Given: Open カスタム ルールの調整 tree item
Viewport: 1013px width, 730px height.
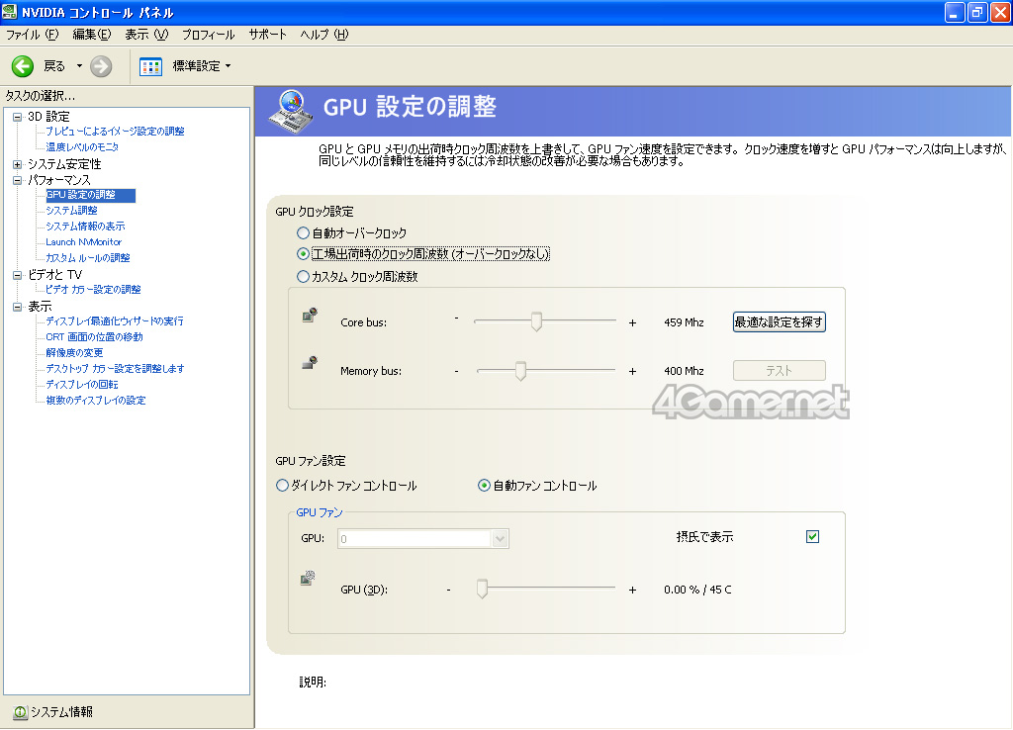Looking at the screenshot, I should (88, 258).
